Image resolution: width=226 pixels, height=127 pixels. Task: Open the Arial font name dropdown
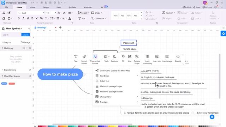tap(44, 13)
